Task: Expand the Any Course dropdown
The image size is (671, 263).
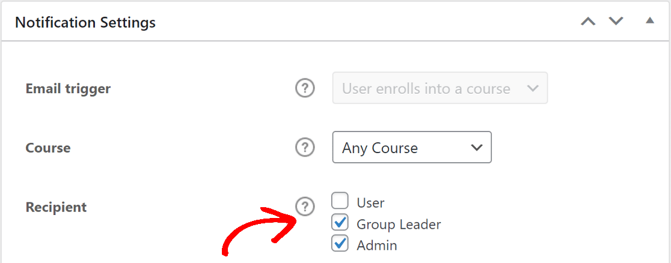Action: click(x=411, y=148)
